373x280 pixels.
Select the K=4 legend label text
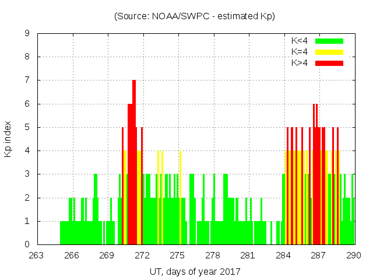pyautogui.click(x=300, y=52)
